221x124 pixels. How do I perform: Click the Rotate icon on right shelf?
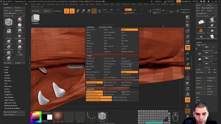(x=188, y=94)
